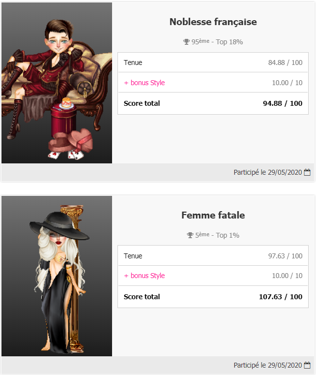Select the Tenue label in the Noblesse française card
The image size is (318, 375).
tap(133, 62)
